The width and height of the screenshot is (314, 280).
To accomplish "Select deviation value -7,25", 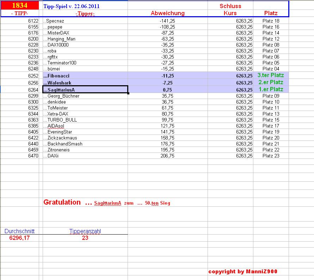I will click(168, 83).
